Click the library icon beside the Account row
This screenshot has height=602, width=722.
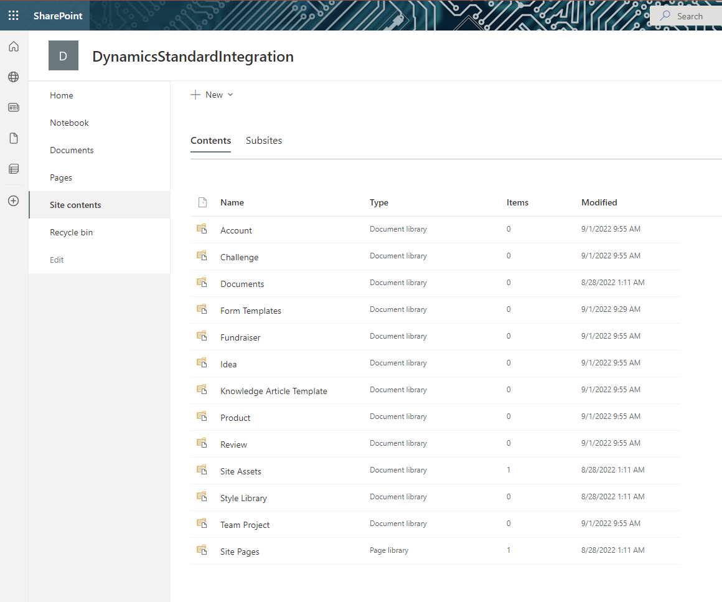(202, 228)
